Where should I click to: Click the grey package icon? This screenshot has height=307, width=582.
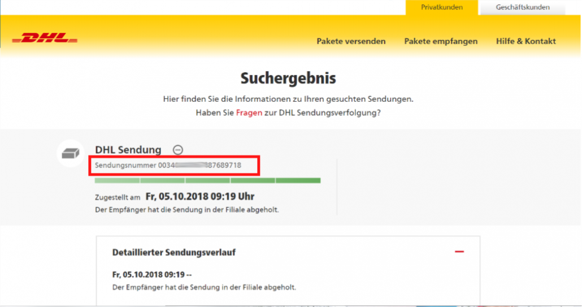pyautogui.click(x=71, y=153)
